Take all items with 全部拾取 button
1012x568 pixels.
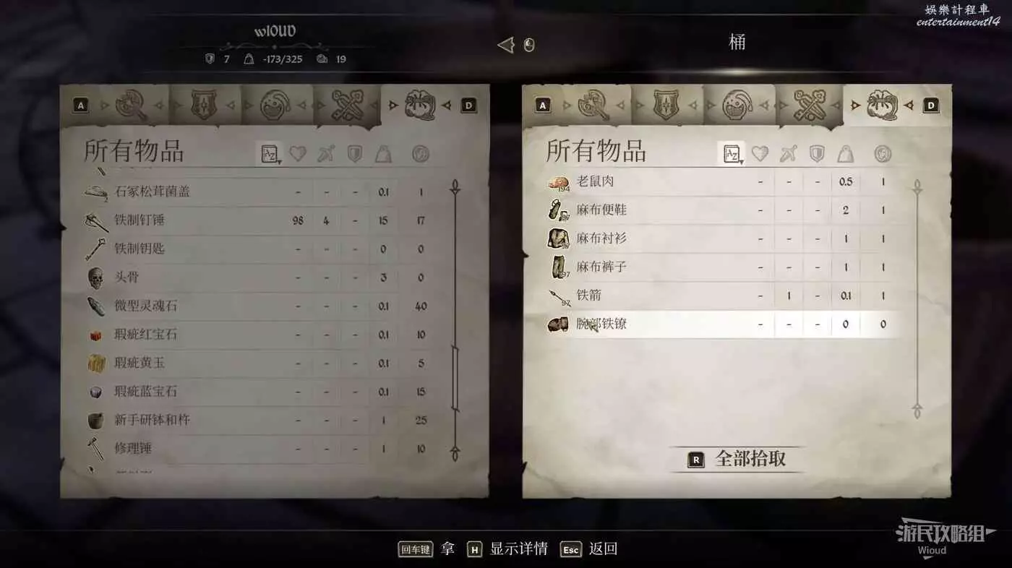pos(737,459)
